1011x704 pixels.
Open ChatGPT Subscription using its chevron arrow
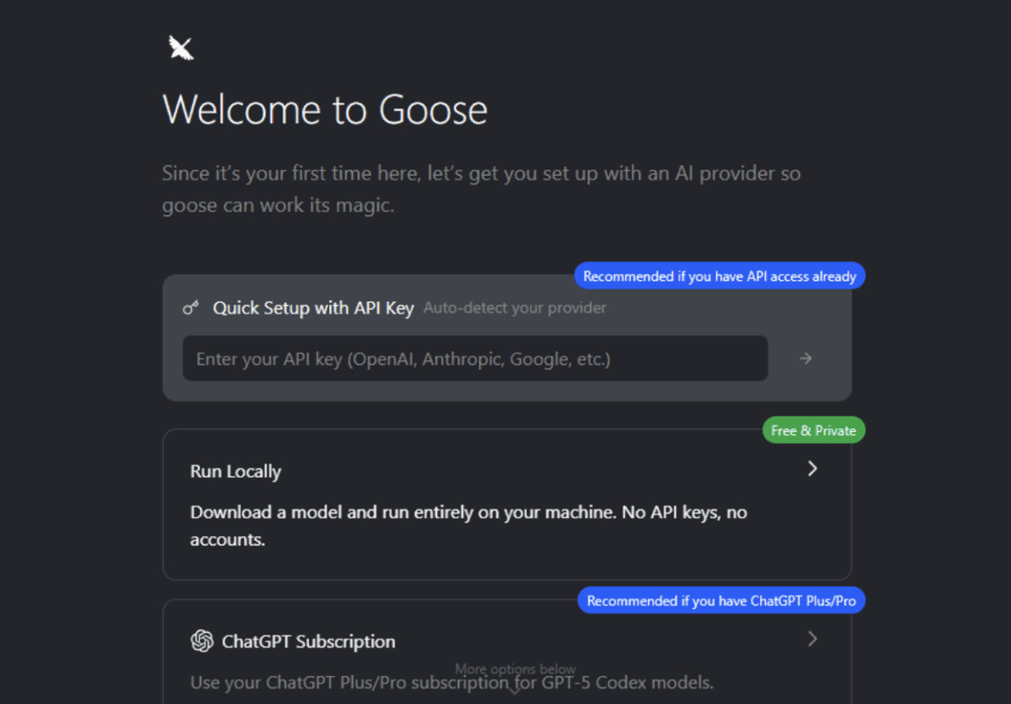813,639
